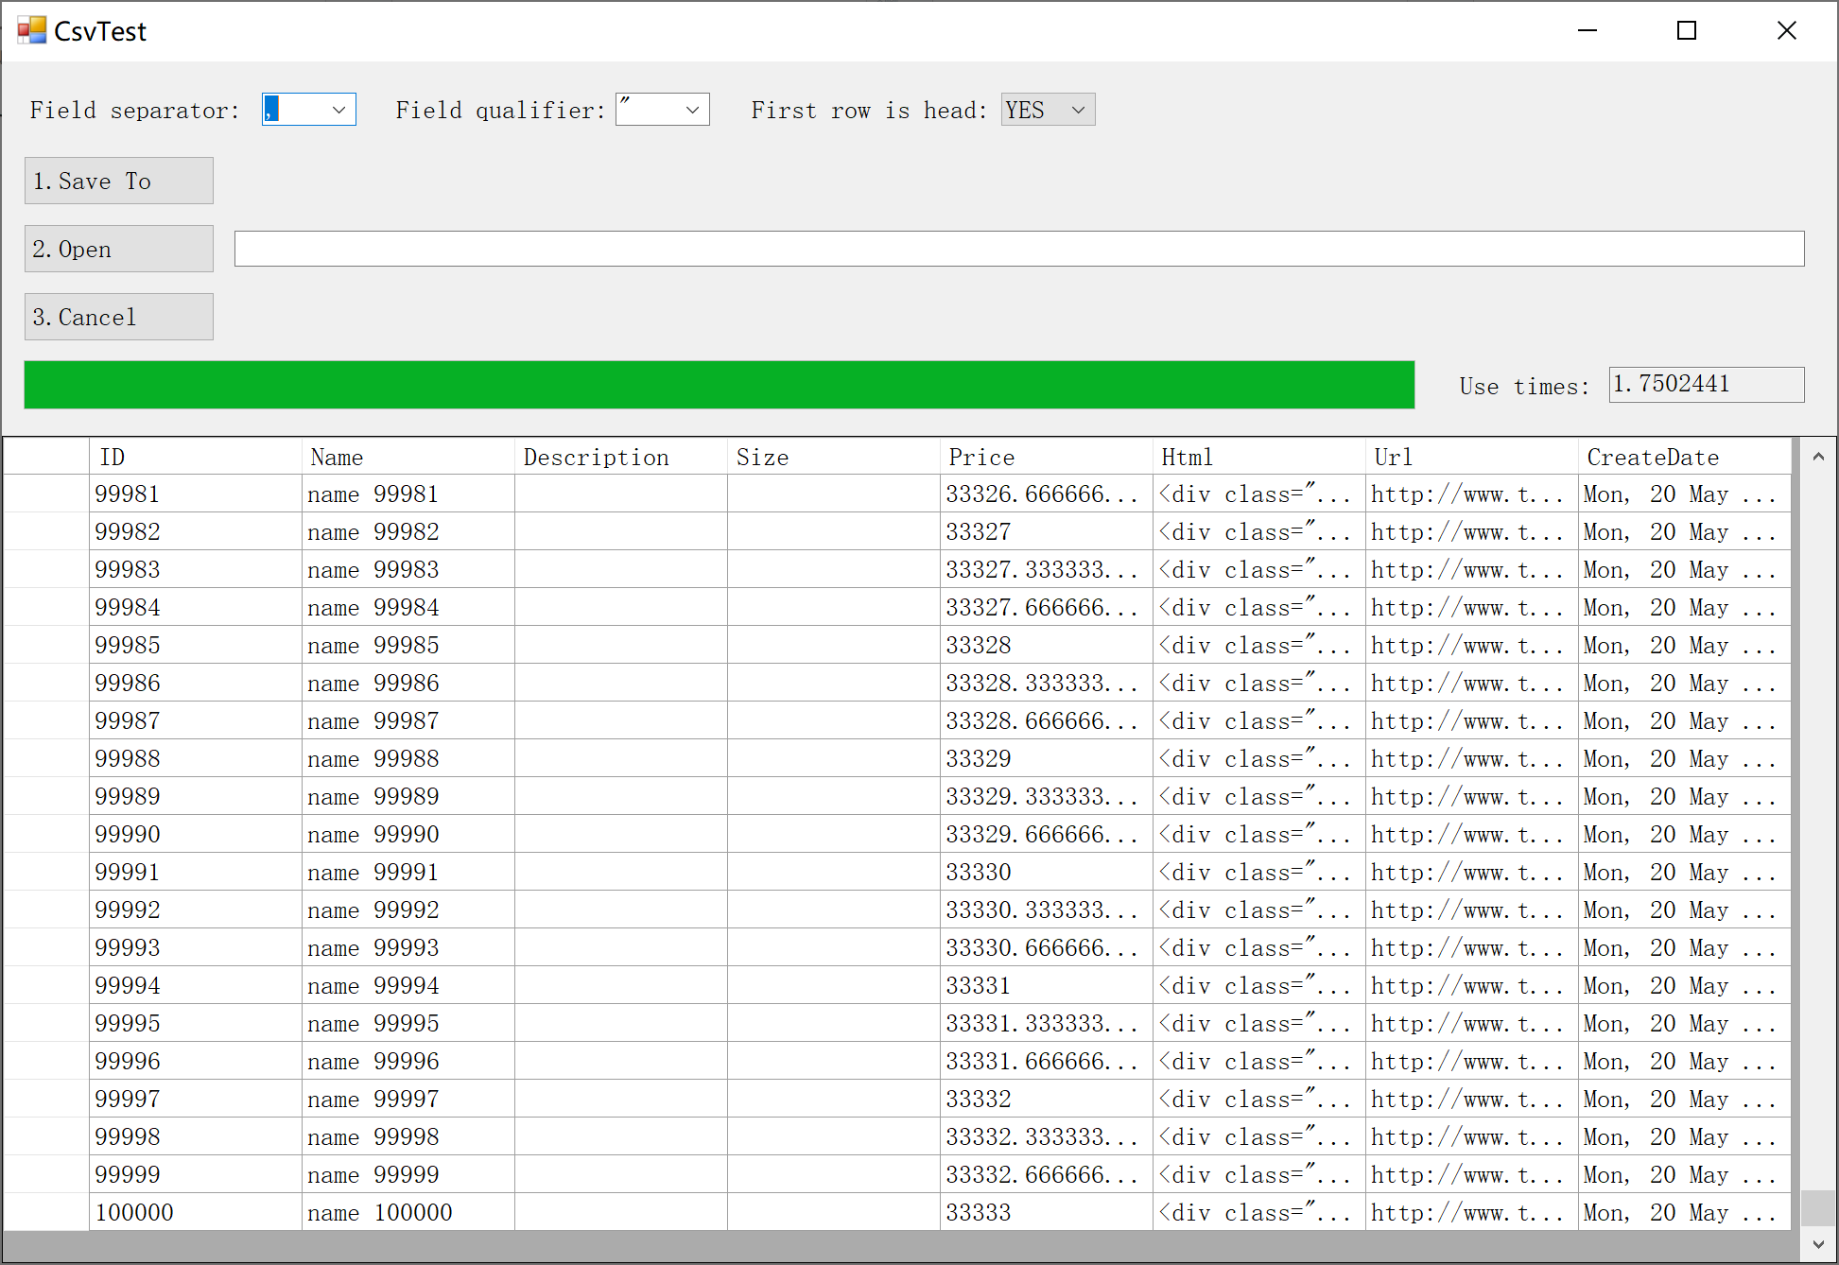Image resolution: width=1839 pixels, height=1265 pixels.
Task: Click the Save To button
Action: [119, 181]
